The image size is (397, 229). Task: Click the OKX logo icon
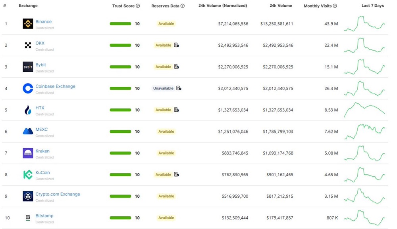click(28, 46)
